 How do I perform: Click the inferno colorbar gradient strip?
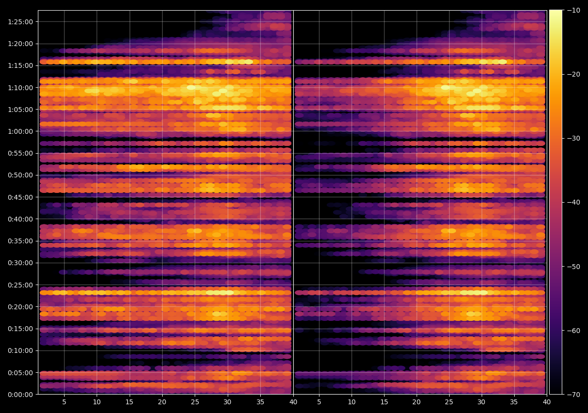[555, 202]
